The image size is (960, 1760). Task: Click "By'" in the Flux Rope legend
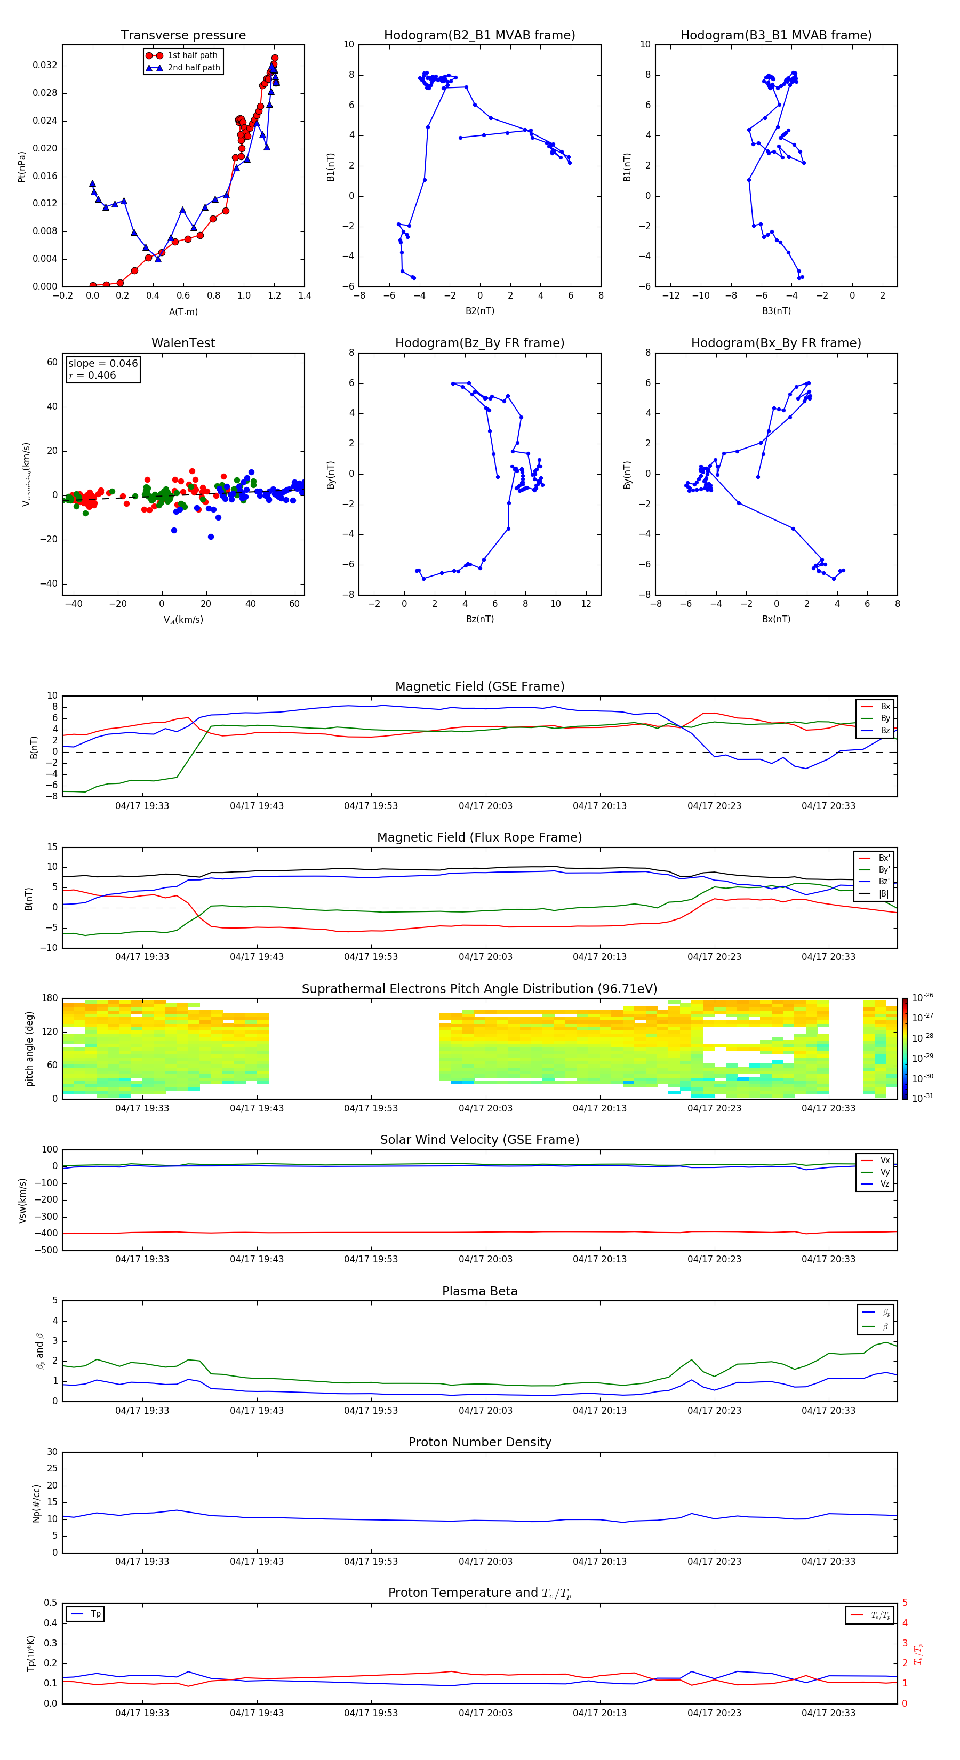click(884, 870)
